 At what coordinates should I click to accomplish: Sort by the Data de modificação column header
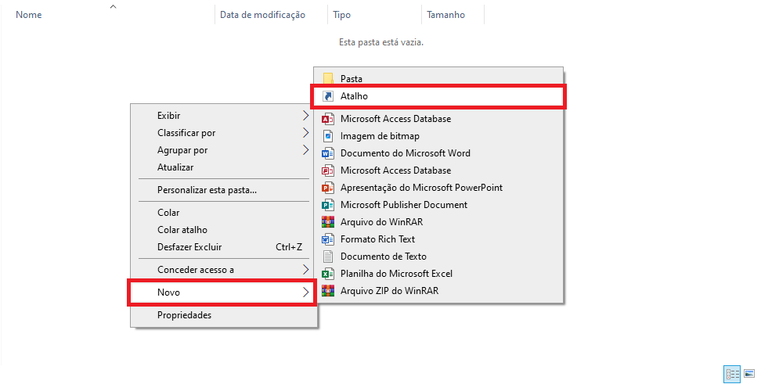(x=262, y=15)
